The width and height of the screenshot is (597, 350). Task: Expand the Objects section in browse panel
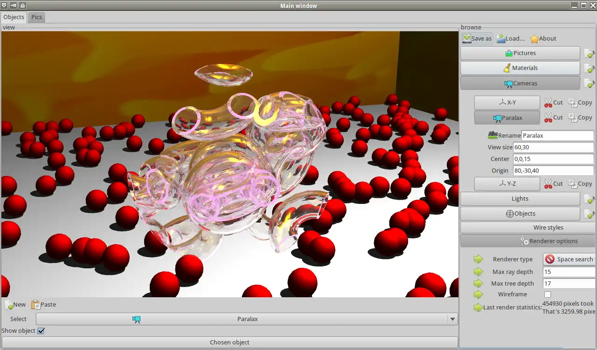(520, 214)
